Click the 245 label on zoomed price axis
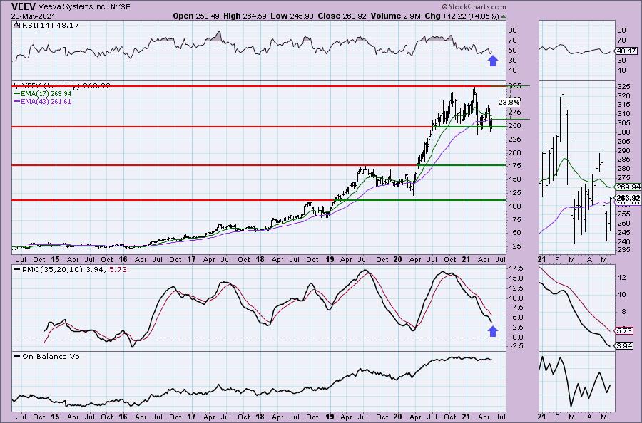642x423 pixels. coord(623,233)
